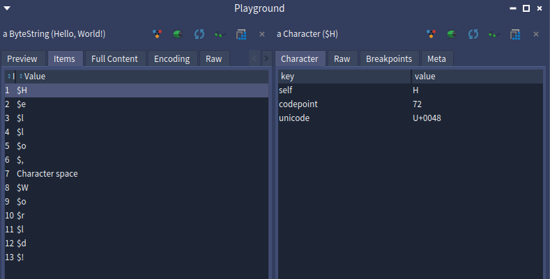Viewport: 550px width, 279px height.
Task: Click the green bug icon in the Character pane
Action: click(452, 34)
